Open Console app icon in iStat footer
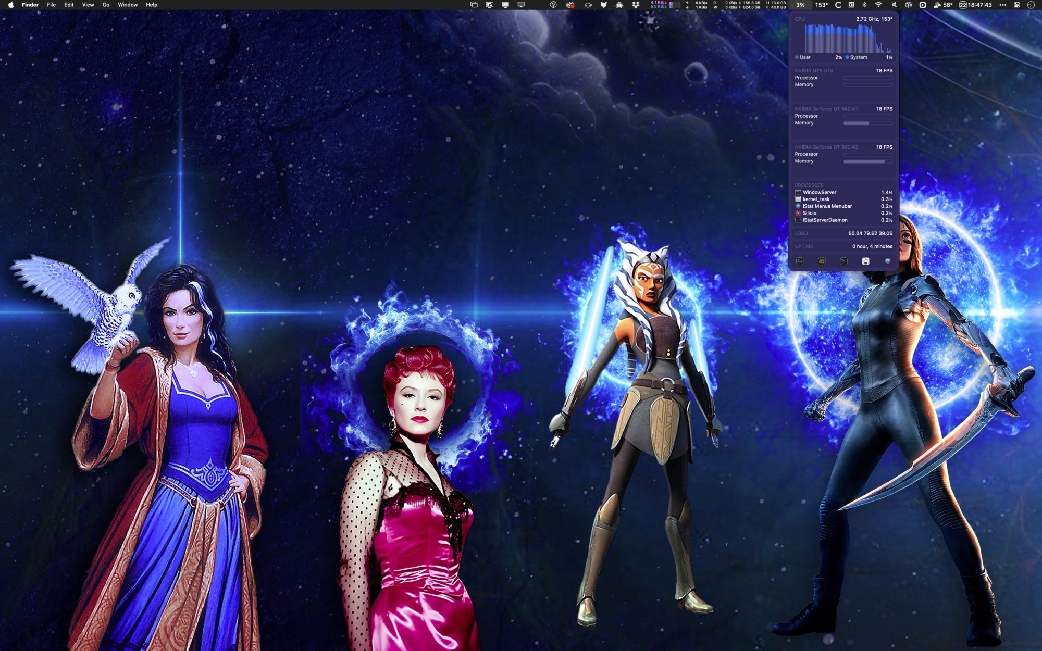This screenshot has height=651, width=1042. click(822, 261)
